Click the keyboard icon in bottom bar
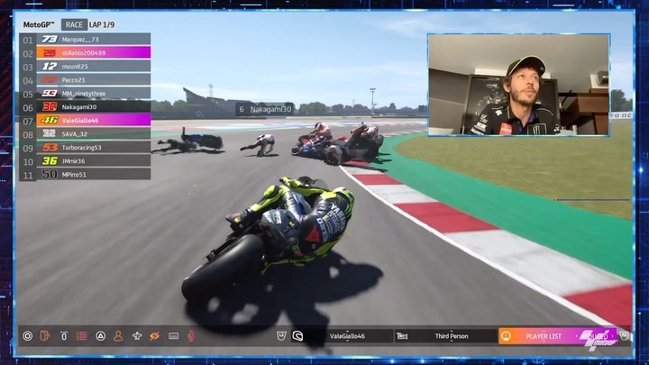This screenshot has width=649, height=365. (x=173, y=336)
